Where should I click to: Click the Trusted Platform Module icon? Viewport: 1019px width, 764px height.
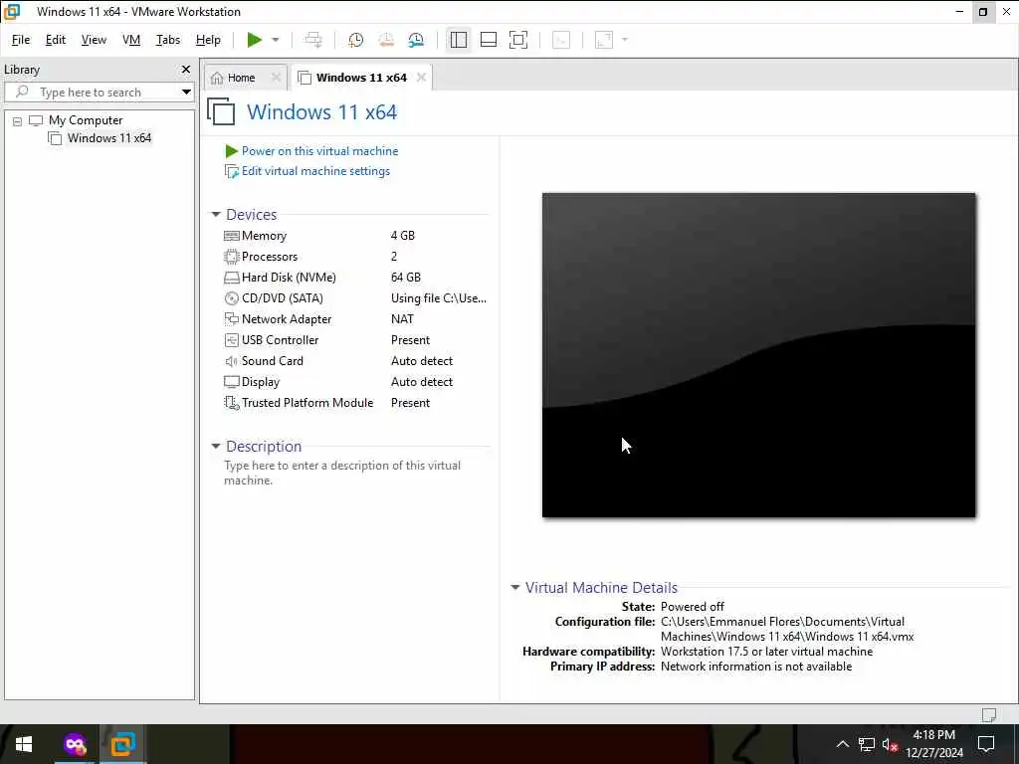(x=231, y=403)
